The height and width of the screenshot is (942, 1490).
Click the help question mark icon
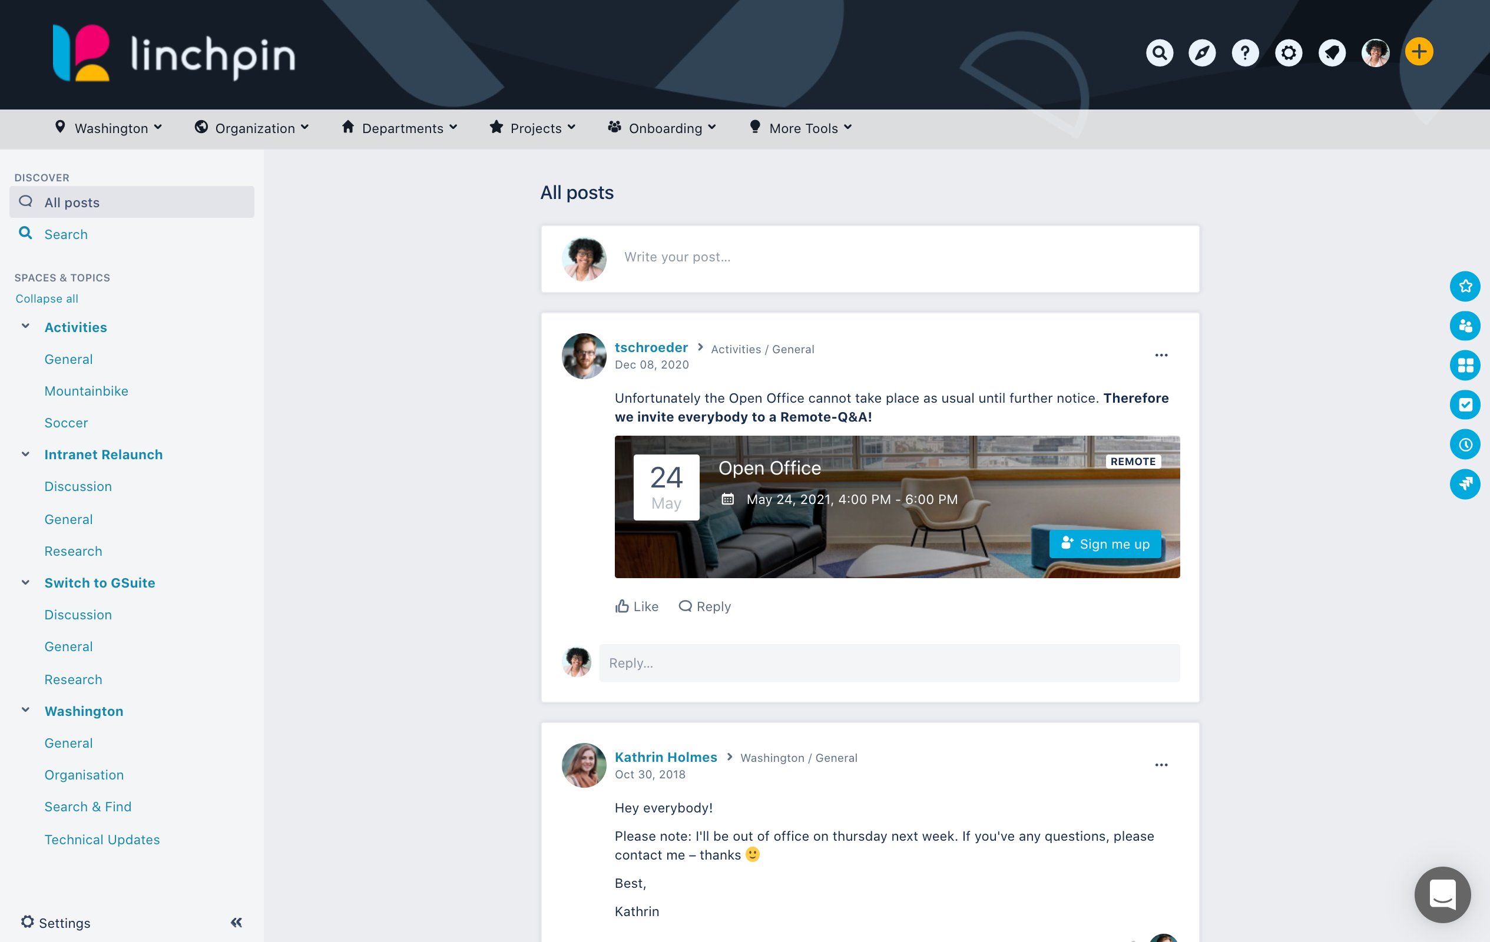coord(1245,52)
